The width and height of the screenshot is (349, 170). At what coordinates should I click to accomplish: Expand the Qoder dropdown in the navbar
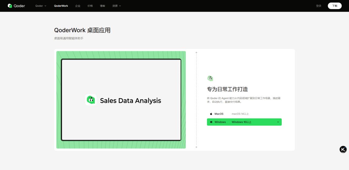click(41, 6)
